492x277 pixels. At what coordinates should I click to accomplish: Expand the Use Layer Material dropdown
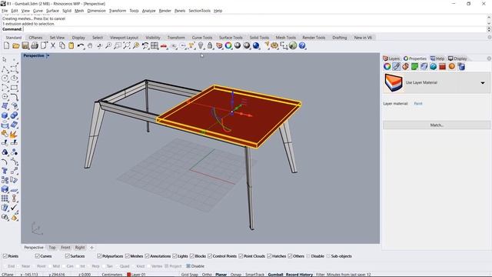click(483, 83)
